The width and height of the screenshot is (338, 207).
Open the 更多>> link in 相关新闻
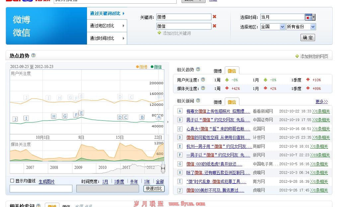(322, 102)
